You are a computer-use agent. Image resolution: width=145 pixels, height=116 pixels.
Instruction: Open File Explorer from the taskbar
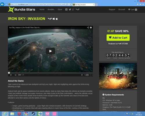point(12,114)
